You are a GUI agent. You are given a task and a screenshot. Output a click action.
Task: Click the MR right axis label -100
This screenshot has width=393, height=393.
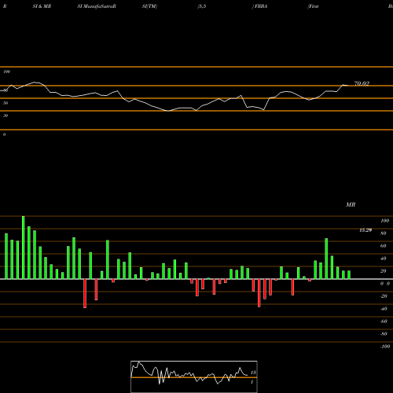coord(385,347)
